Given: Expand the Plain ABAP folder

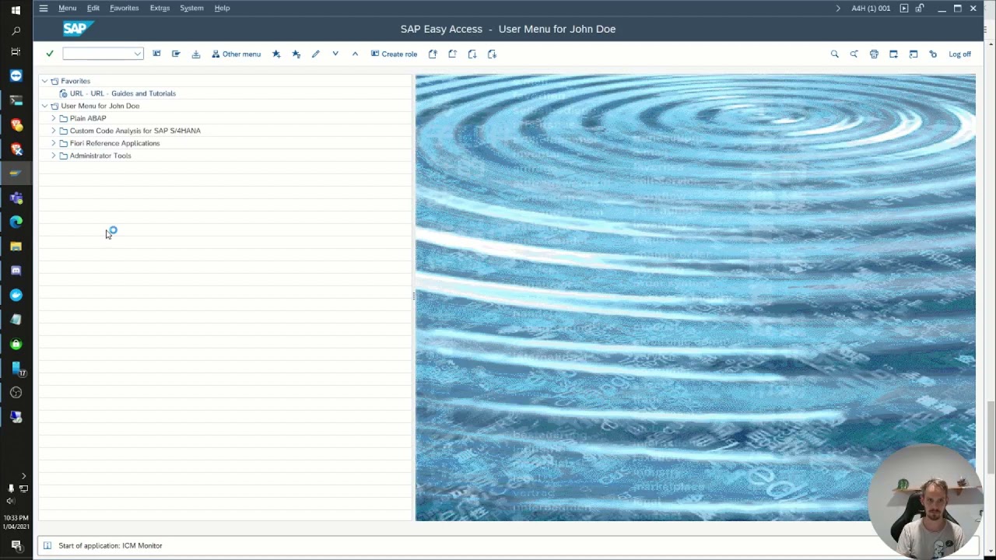Looking at the screenshot, I should (x=54, y=118).
